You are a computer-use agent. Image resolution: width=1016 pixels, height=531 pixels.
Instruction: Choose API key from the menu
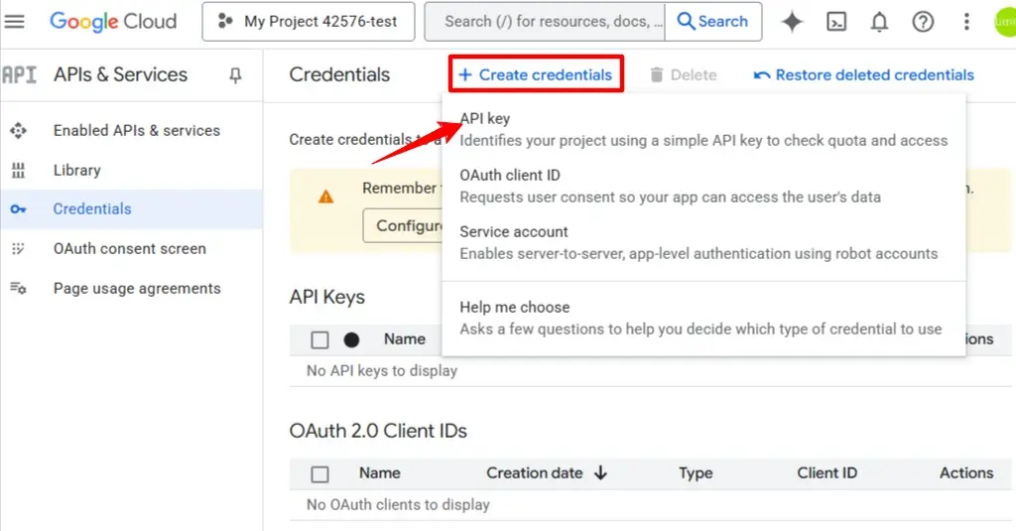click(703, 129)
